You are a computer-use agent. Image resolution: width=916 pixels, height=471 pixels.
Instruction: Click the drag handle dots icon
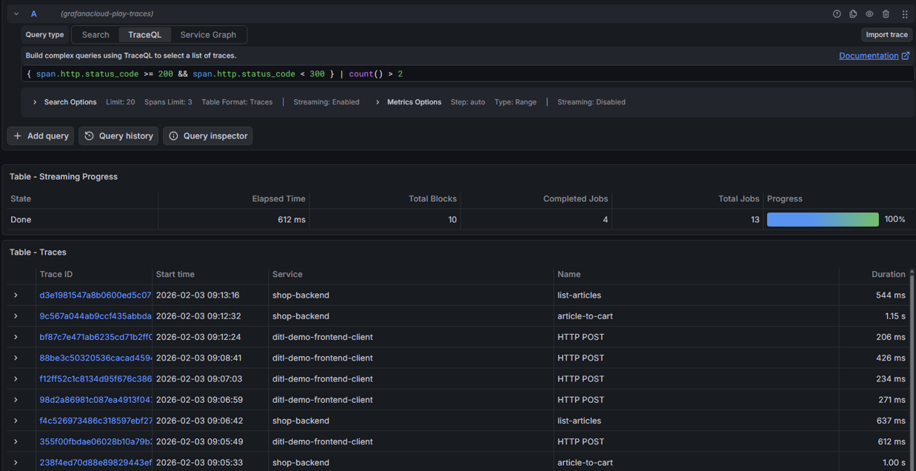(904, 14)
